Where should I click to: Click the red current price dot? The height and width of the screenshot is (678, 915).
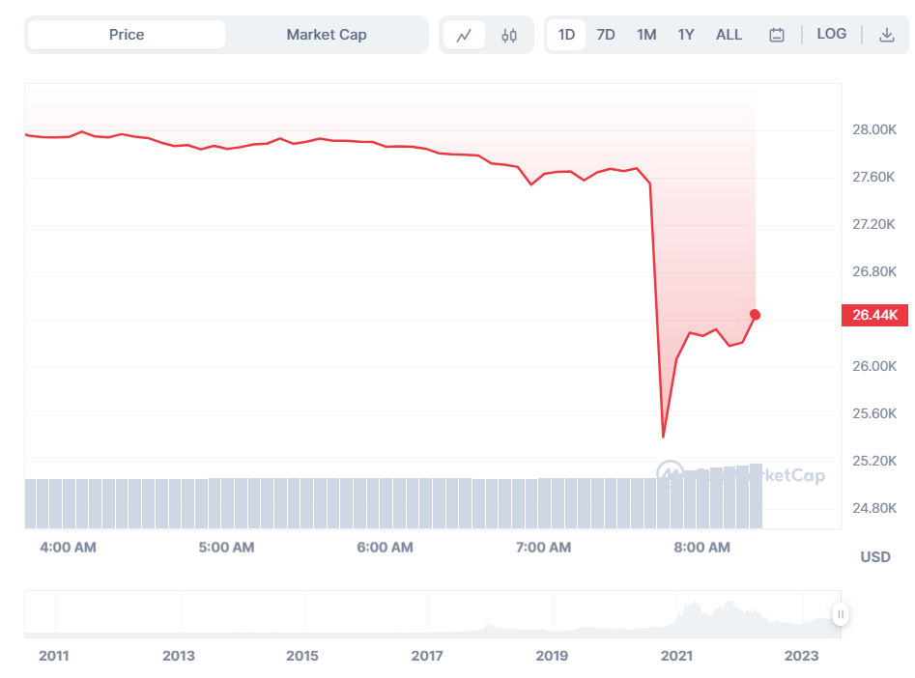(x=755, y=315)
